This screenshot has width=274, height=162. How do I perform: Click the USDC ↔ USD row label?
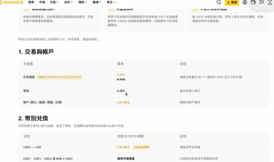pos(32,147)
